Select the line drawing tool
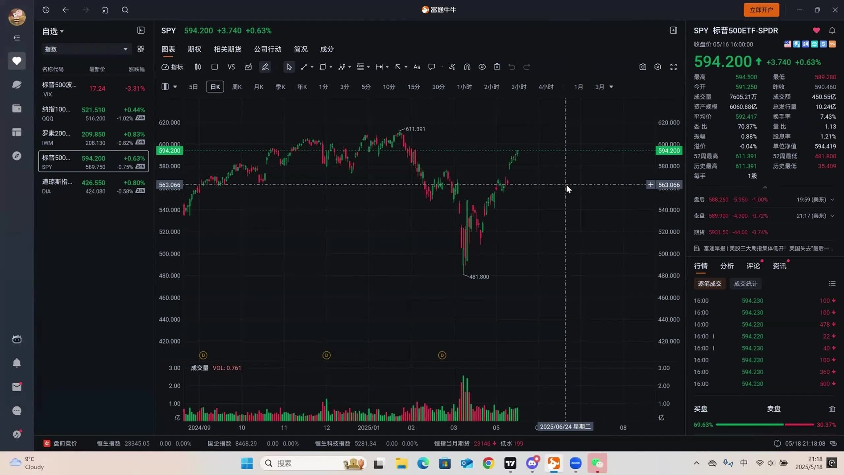Viewport: 844px width, 475px height. (304, 67)
